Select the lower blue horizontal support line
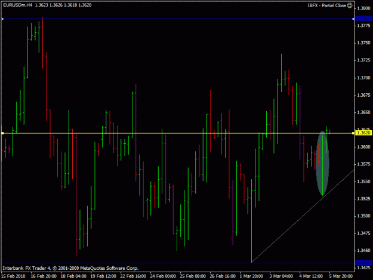Viewport: 373px width, 280px height. pos(178,263)
